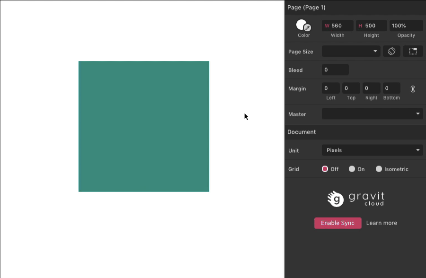
Task: Select the teal square on canvas
Action: pyautogui.click(x=144, y=126)
